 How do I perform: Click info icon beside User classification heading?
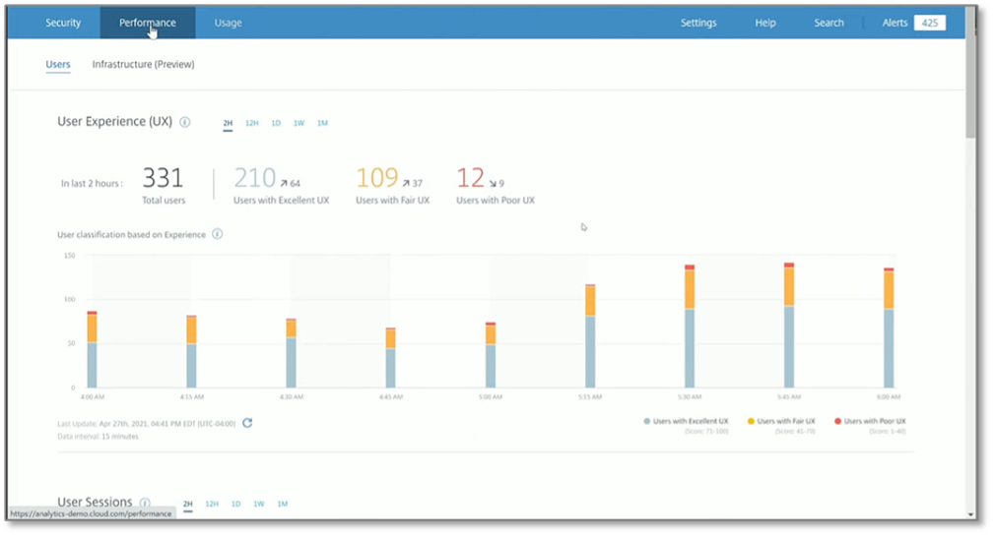[x=218, y=234]
